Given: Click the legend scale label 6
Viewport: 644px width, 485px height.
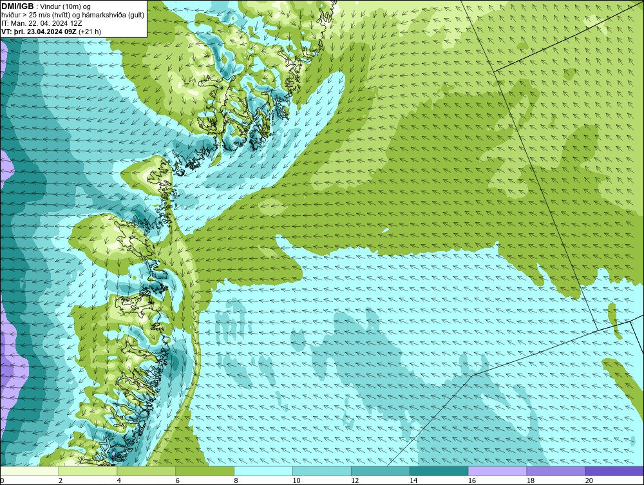Looking at the screenshot, I should pyautogui.click(x=178, y=480).
